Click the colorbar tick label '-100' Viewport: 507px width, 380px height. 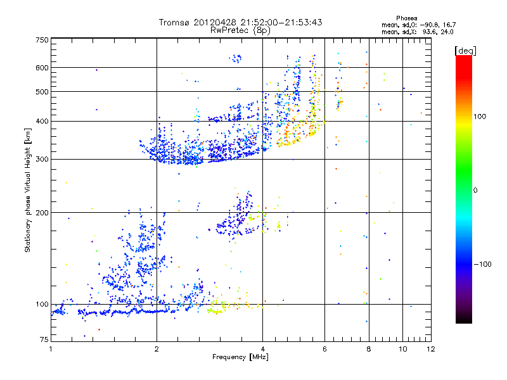coord(482,264)
